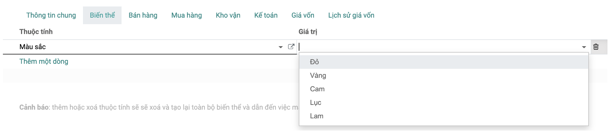
Task: Switch to the Thông tin chung tab
Action: pos(51,15)
